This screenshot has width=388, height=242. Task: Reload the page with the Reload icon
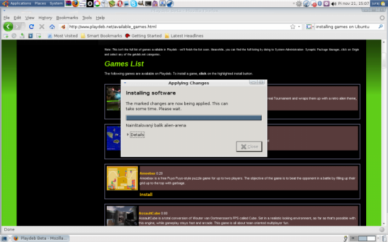point(31,27)
